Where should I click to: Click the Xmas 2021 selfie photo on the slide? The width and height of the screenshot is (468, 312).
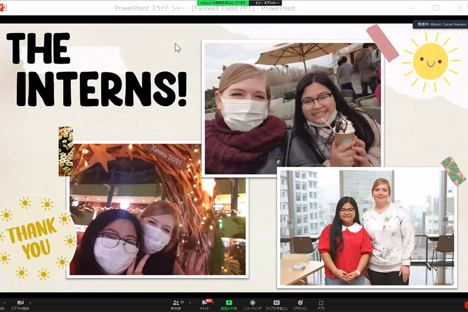(x=157, y=209)
